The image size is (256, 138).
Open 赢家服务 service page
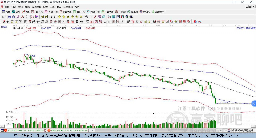point(158,12)
